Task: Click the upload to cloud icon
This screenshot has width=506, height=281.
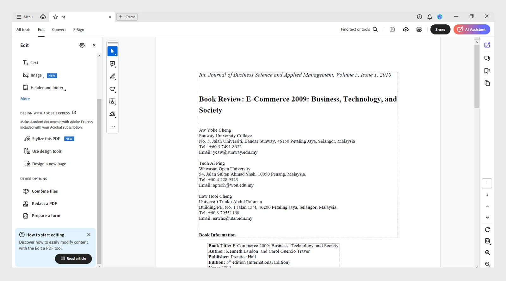Action: point(406,29)
